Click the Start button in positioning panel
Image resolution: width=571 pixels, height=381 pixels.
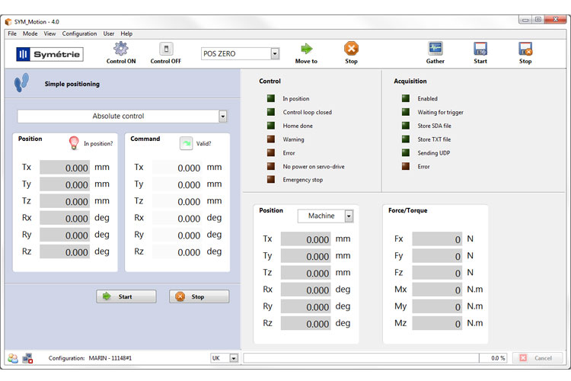click(x=126, y=296)
